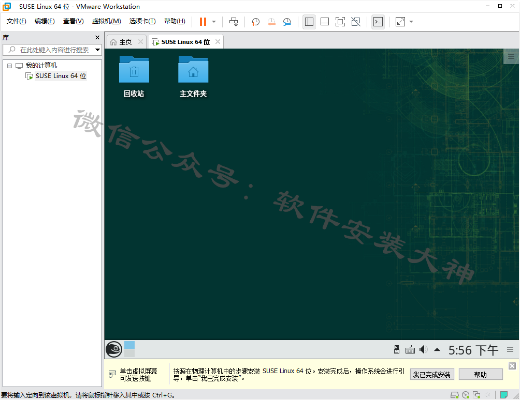Close the 库 library panel
520x400 pixels.
pyautogui.click(x=97, y=37)
